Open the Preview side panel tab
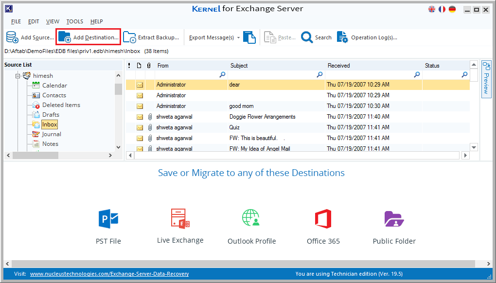 click(x=486, y=79)
